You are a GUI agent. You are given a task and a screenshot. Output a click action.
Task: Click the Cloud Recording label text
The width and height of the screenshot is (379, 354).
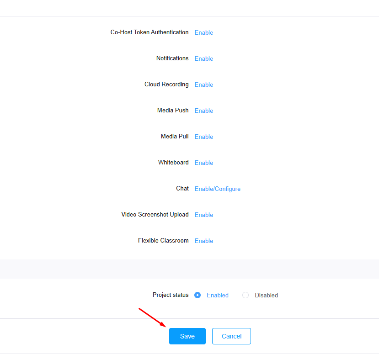tap(166, 84)
